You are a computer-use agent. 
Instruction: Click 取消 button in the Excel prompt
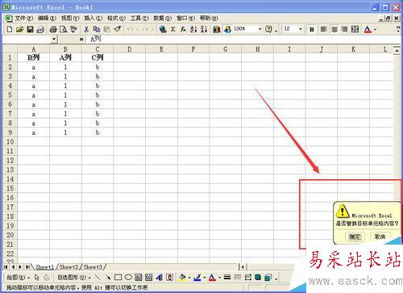tap(380, 236)
